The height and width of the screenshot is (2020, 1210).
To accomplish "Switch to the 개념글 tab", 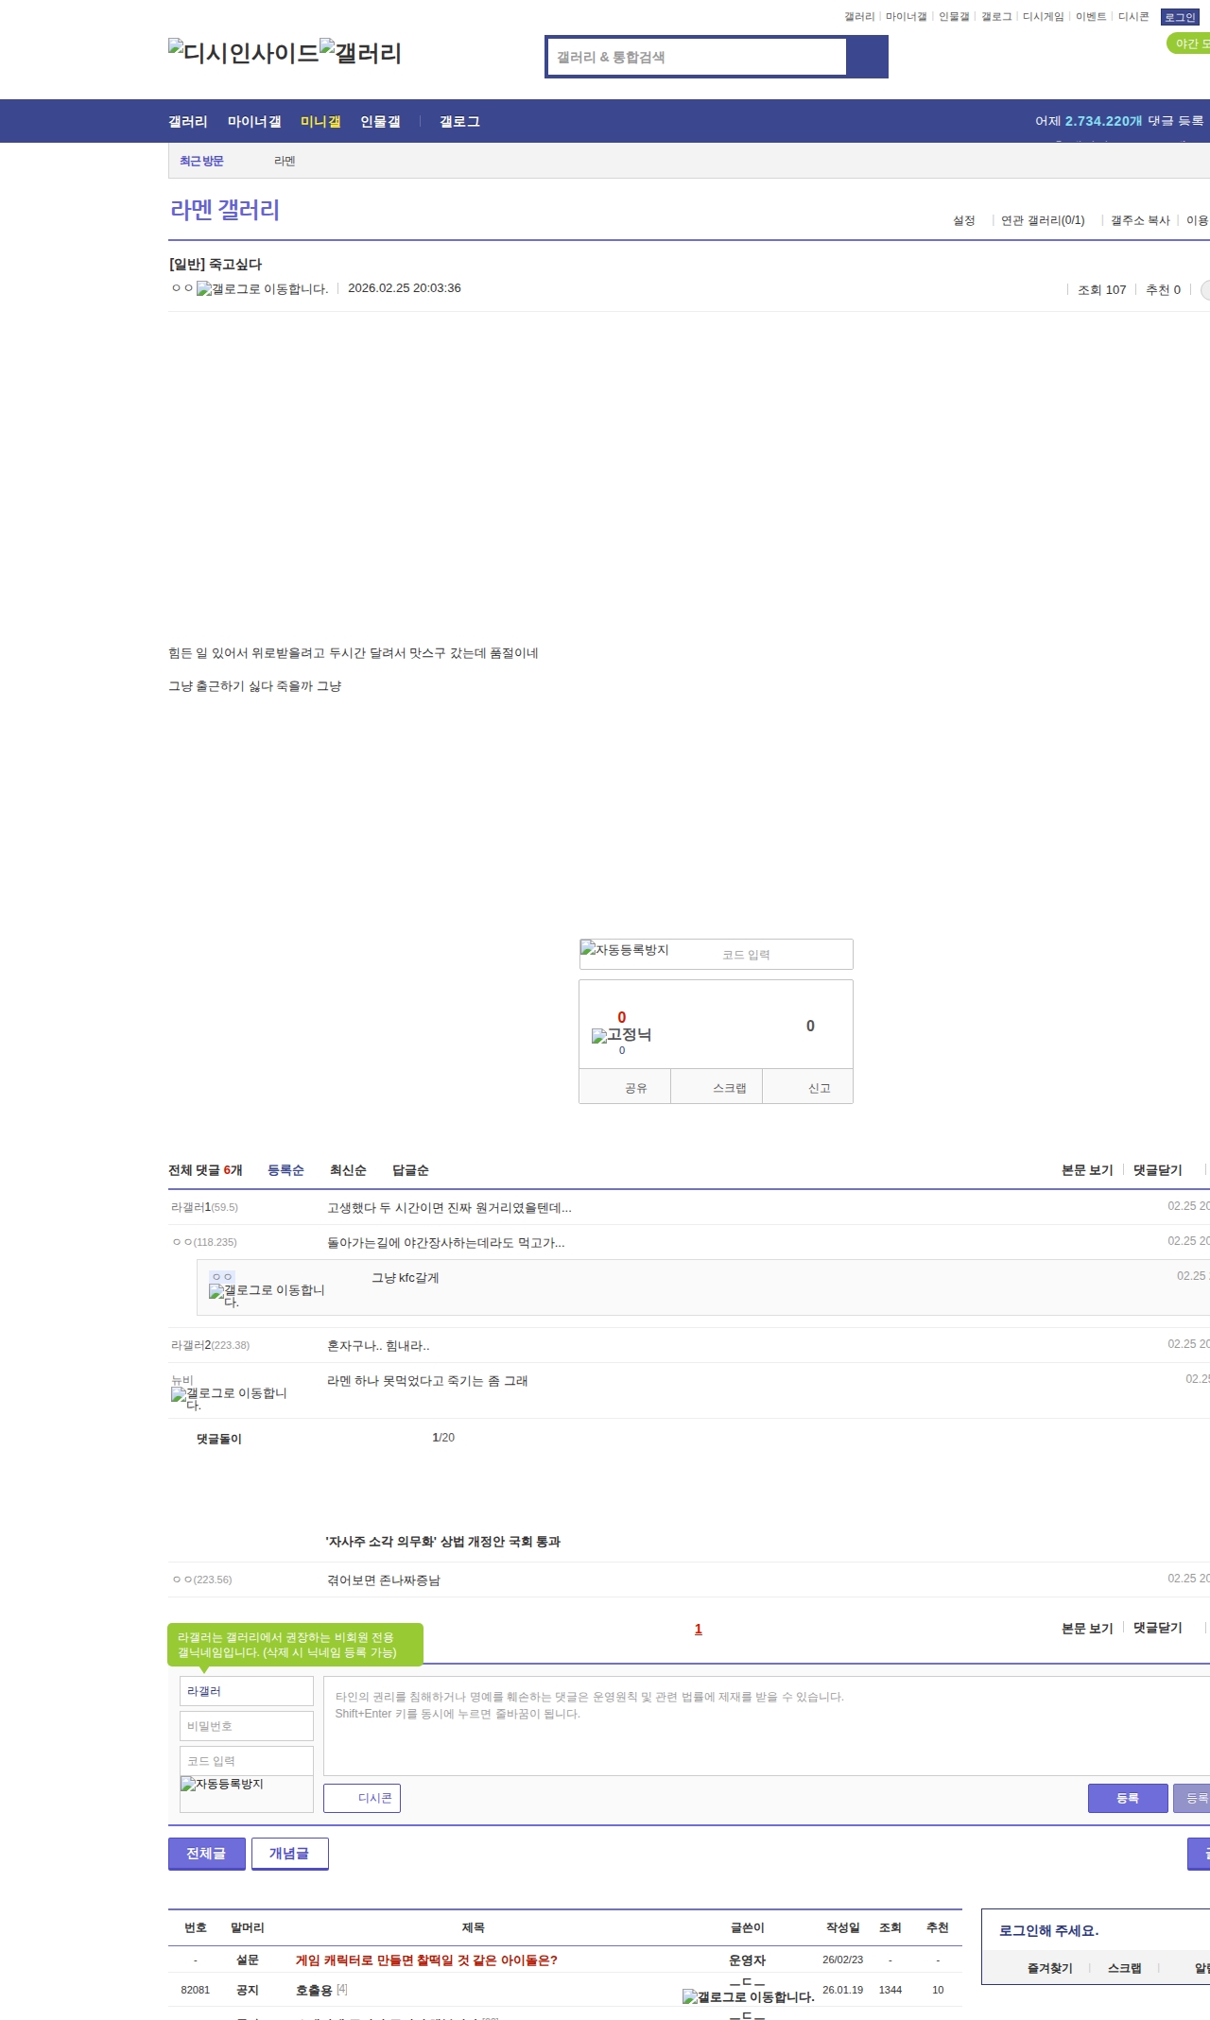I will pyautogui.click(x=289, y=1854).
